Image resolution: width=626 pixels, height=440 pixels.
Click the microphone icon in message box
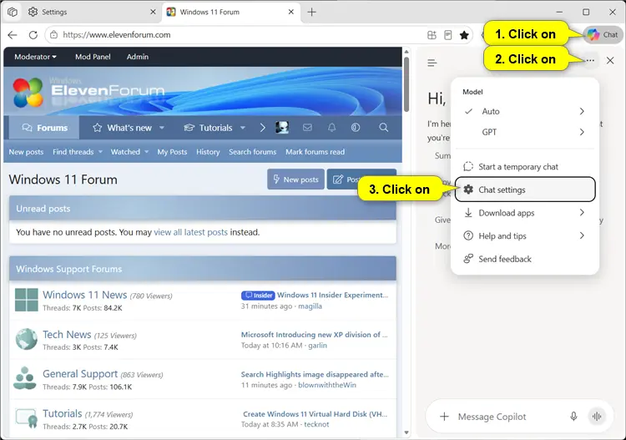573,417
